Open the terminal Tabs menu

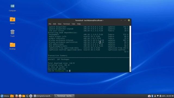point(73,24)
